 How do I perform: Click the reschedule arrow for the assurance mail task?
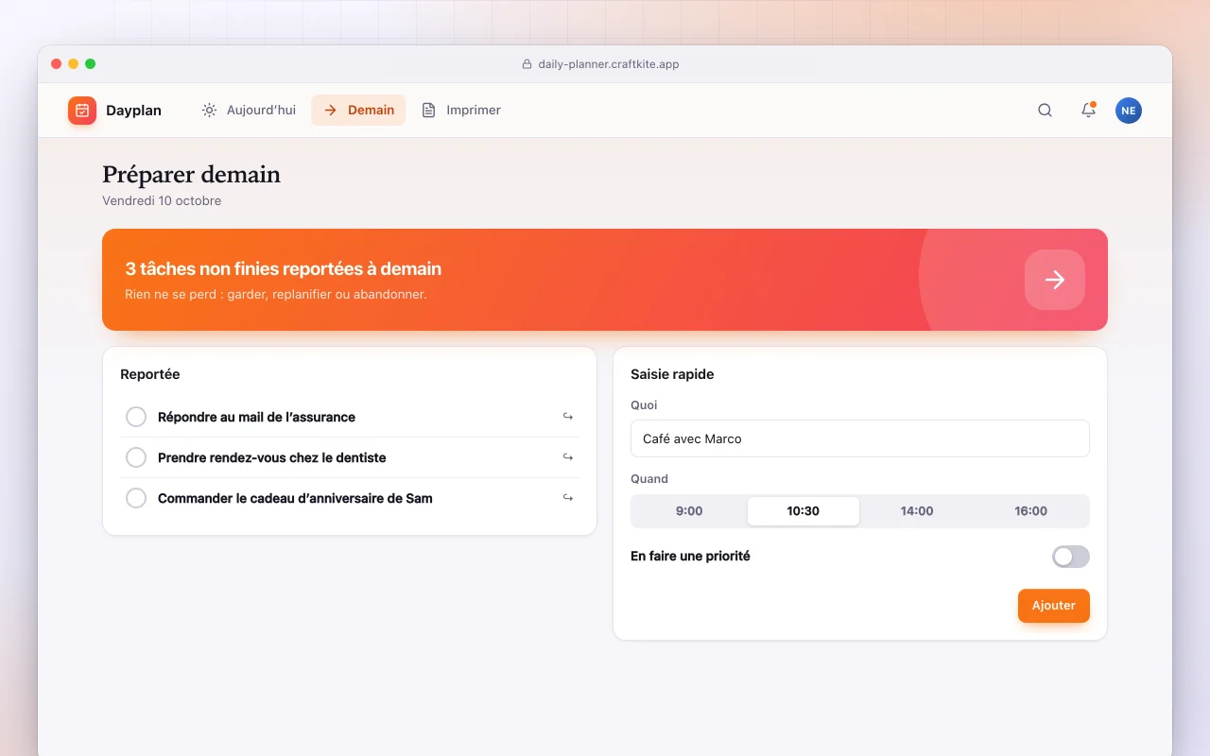pyautogui.click(x=568, y=417)
